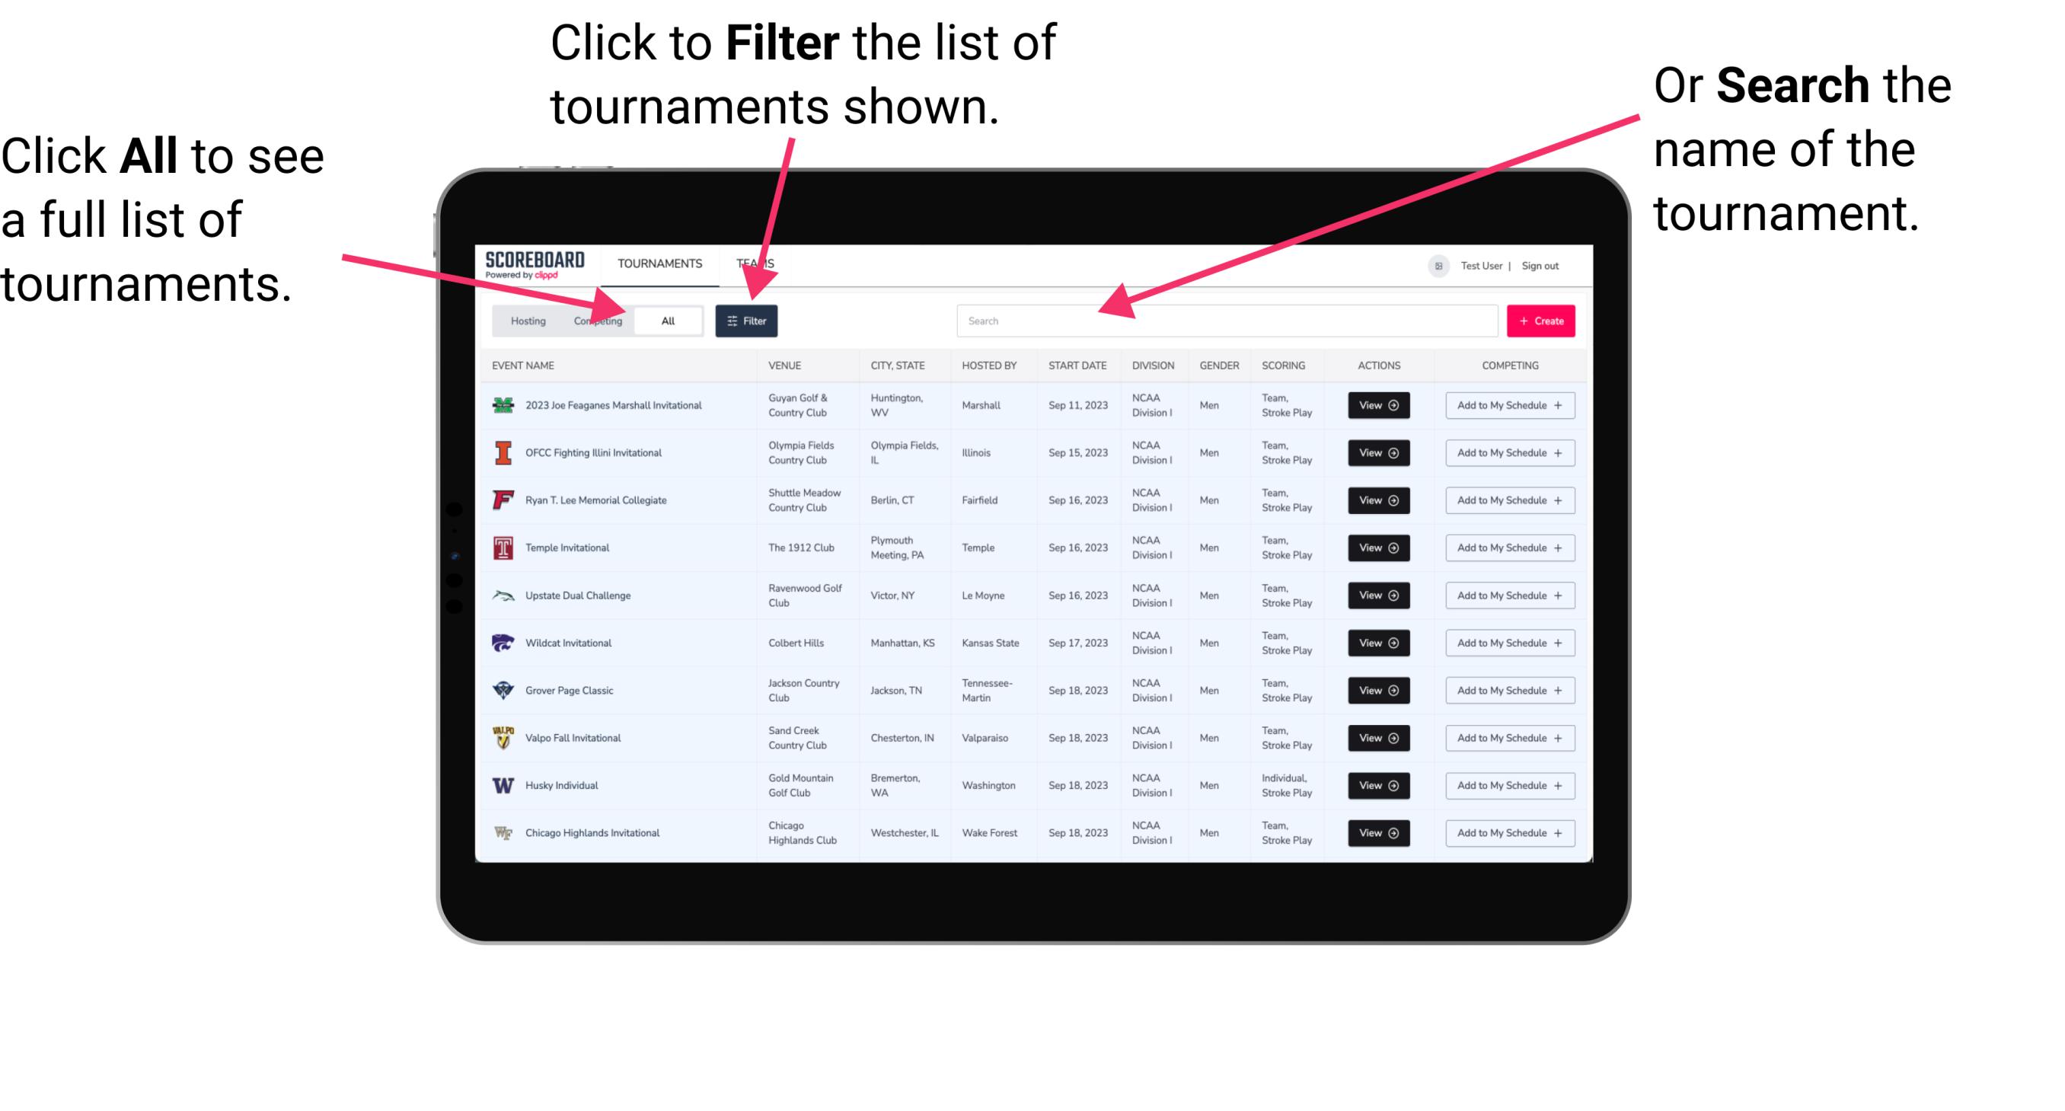The width and height of the screenshot is (2065, 1111).
Task: Click the Temple Owls logo icon
Action: coord(502,548)
